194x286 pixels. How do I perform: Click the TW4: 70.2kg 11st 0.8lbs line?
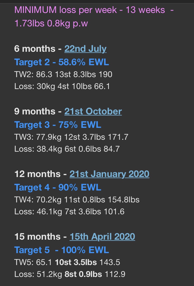coord(77,200)
